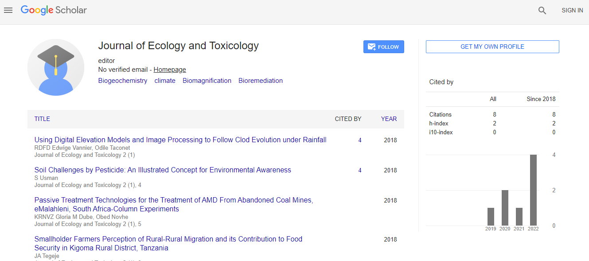The width and height of the screenshot is (589, 261).
Task: Select the Biomagnification interest tag
Action: tap(207, 81)
